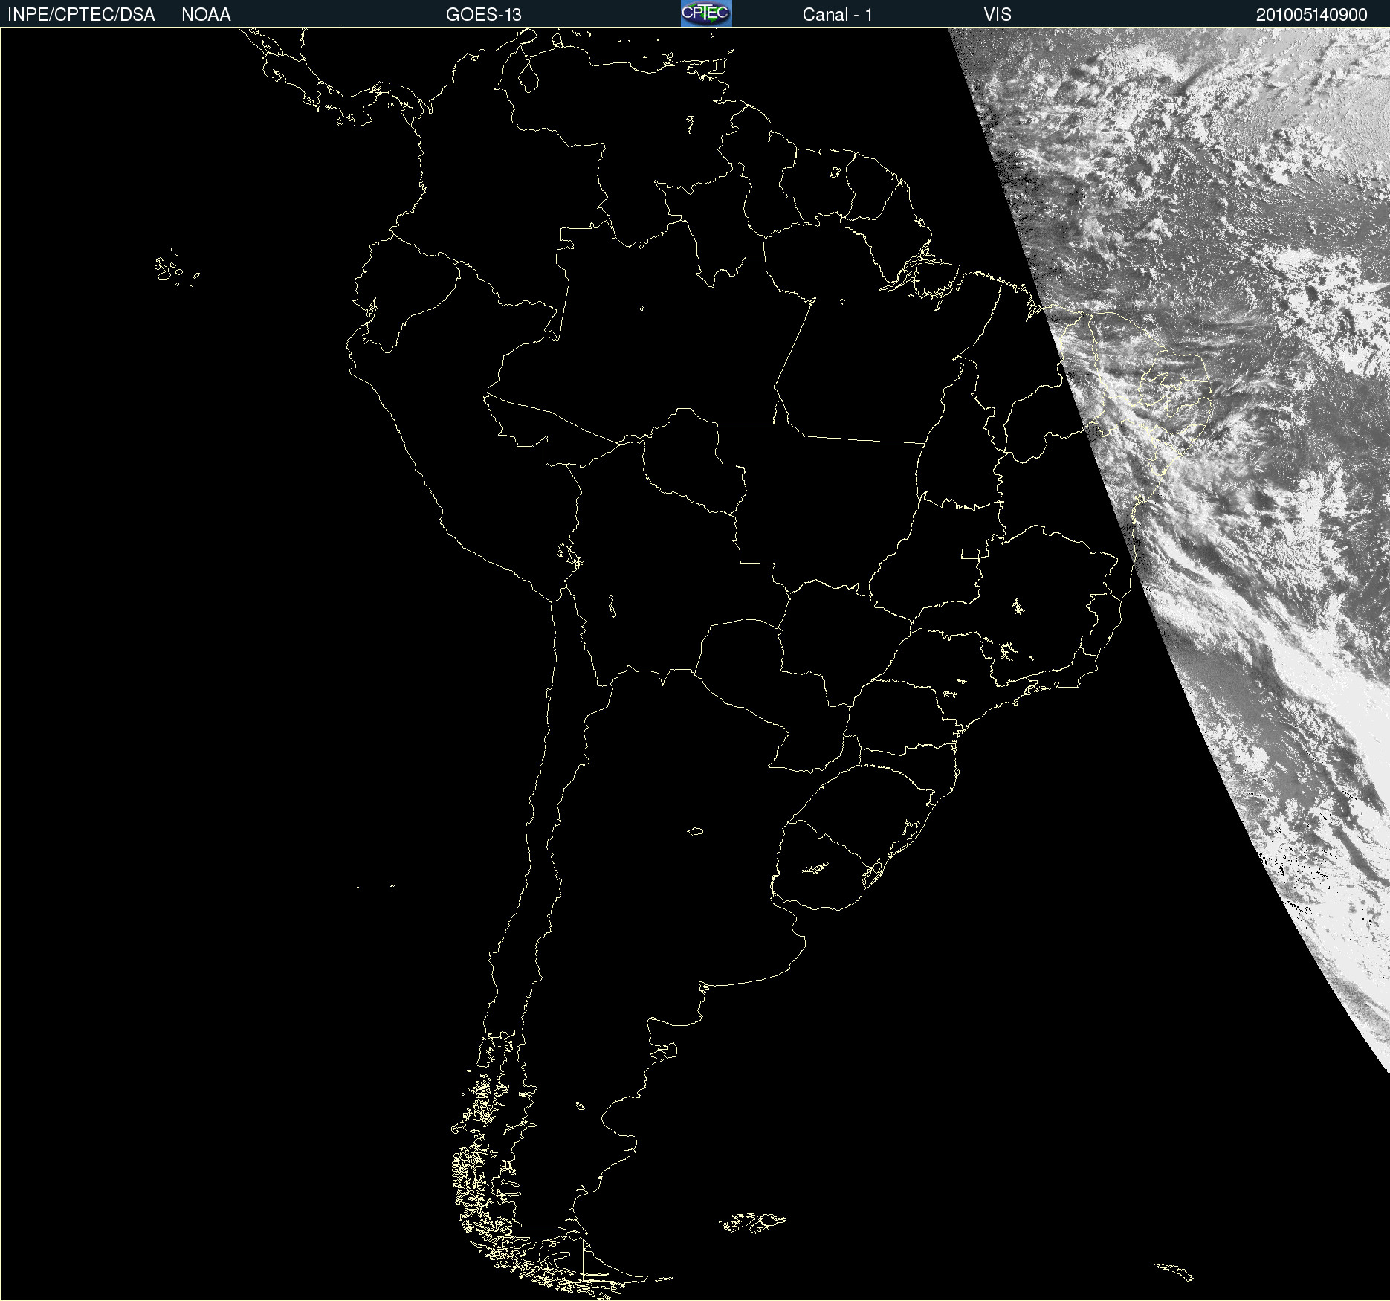Click the CPTEC logo in the header

(706, 13)
